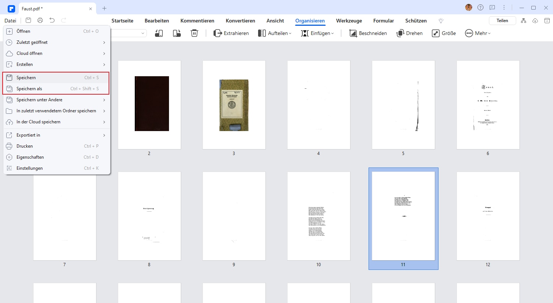Select page 4 thumbnail
The width and height of the screenshot is (553, 303).
(x=319, y=105)
